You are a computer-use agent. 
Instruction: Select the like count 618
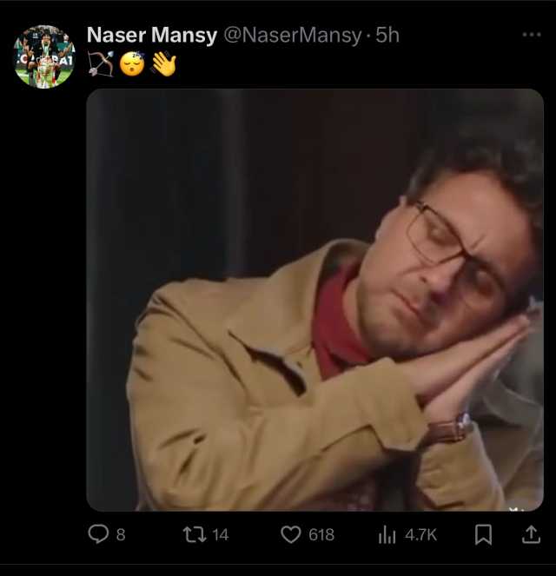point(321,535)
